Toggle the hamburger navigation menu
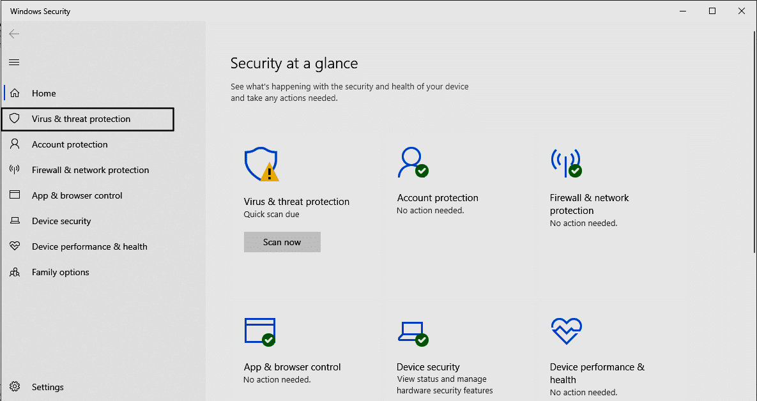 [14, 63]
